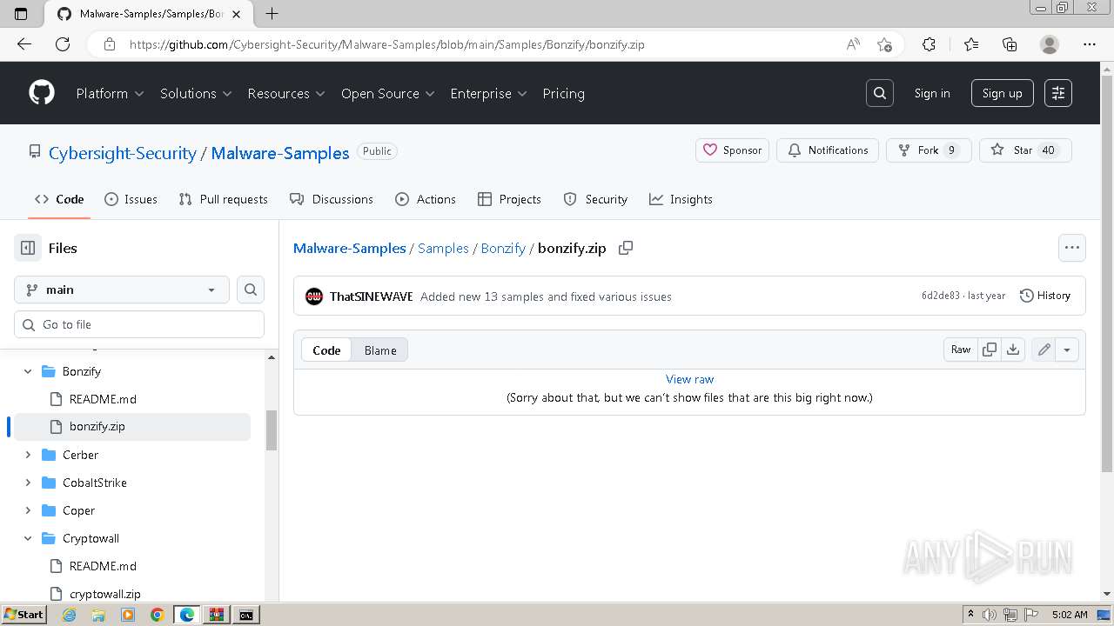The width and height of the screenshot is (1114, 626).
Task: Copy raw file contents icon
Action: pyautogui.click(x=990, y=350)
